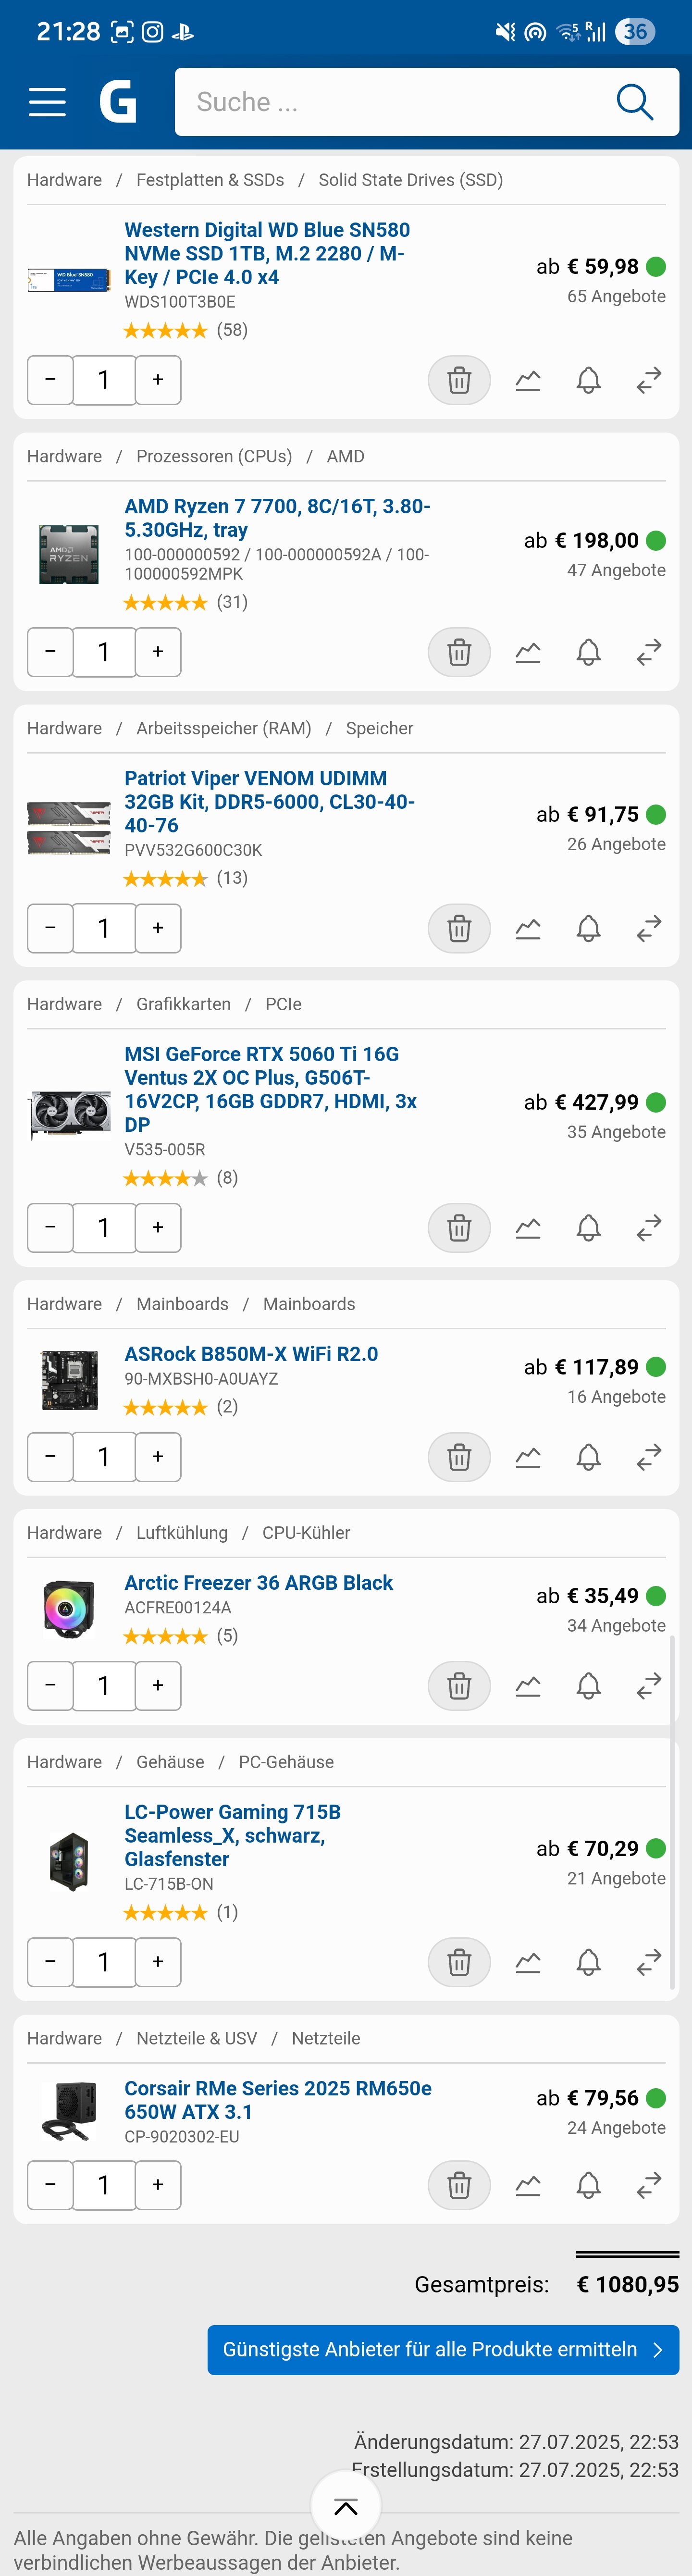692x2576 pixels.
Task: Click the search magnifier icon
Action: pos(634,102)
